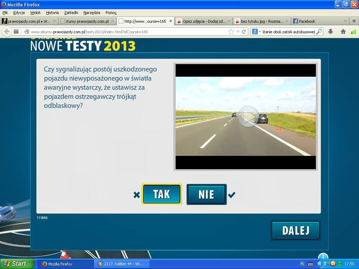Open the Narzędzia menu

click(x=92, y=13)
